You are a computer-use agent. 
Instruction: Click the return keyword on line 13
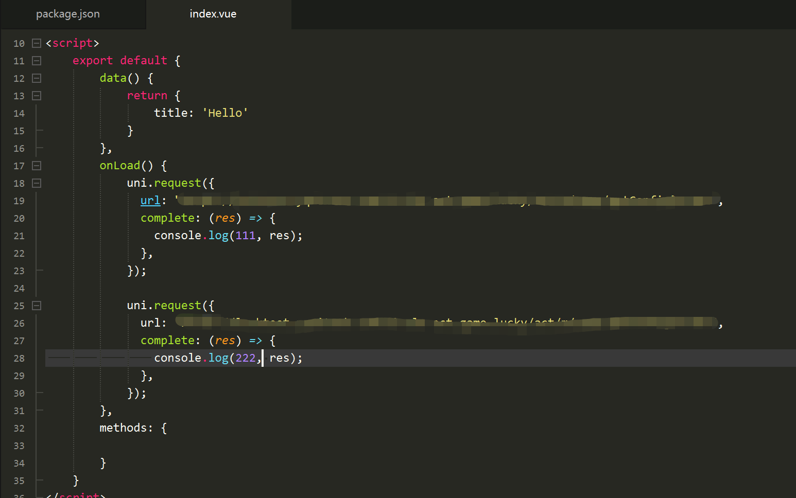pos(147,96)
